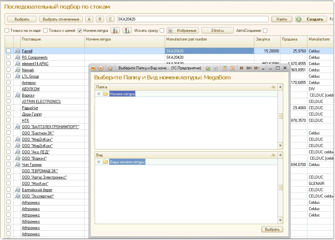Uncheck the 'Номенклатура' filter checkbox
The image size is (335, 240).
[80, 31]
